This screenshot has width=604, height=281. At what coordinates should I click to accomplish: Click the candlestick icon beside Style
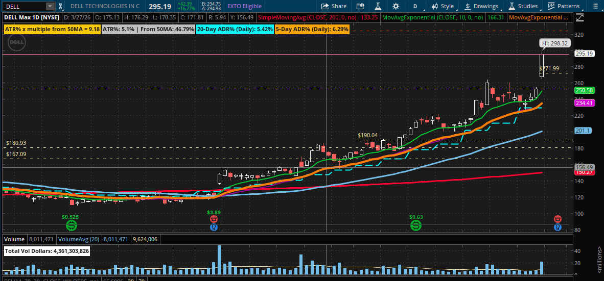point(435,6)
